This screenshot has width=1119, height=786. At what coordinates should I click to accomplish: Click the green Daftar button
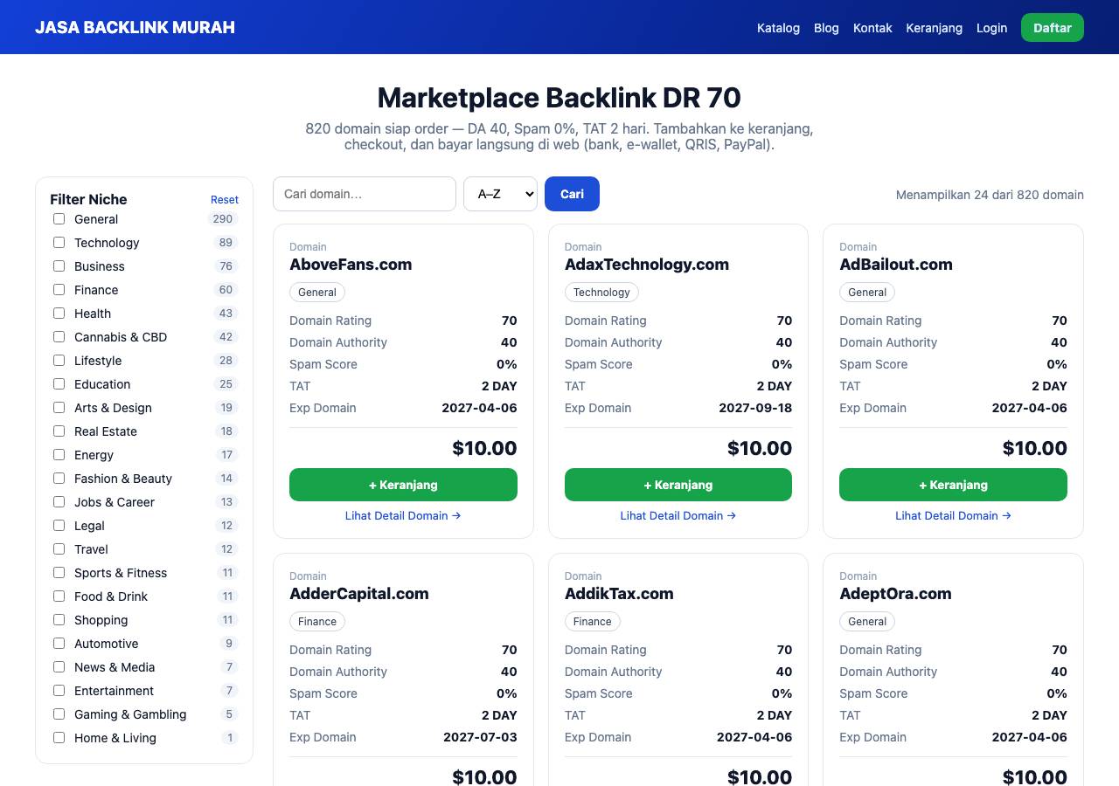[1053, 28]
